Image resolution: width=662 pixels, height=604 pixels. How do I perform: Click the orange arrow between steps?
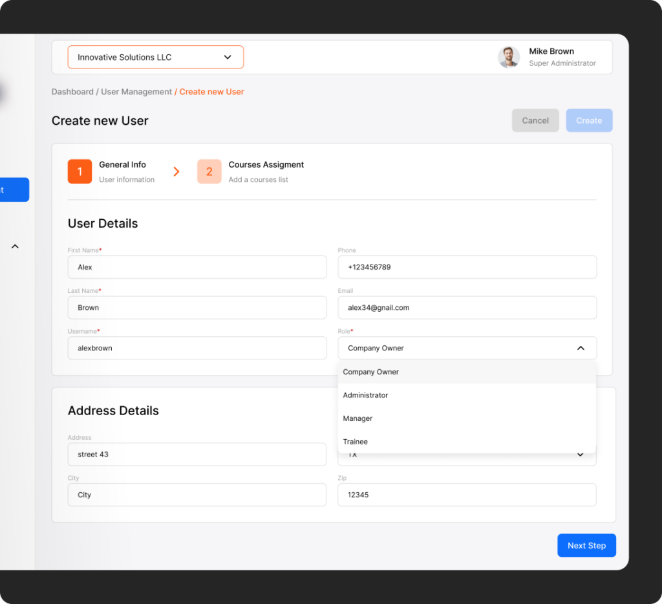tap(176, 171)
